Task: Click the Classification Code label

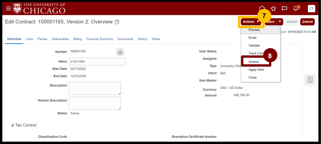Action: point(53,137)
